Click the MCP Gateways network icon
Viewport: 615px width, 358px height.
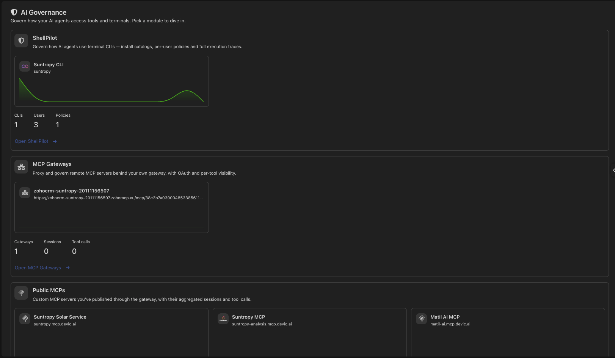pyautogui.click(x=21, y=167)
